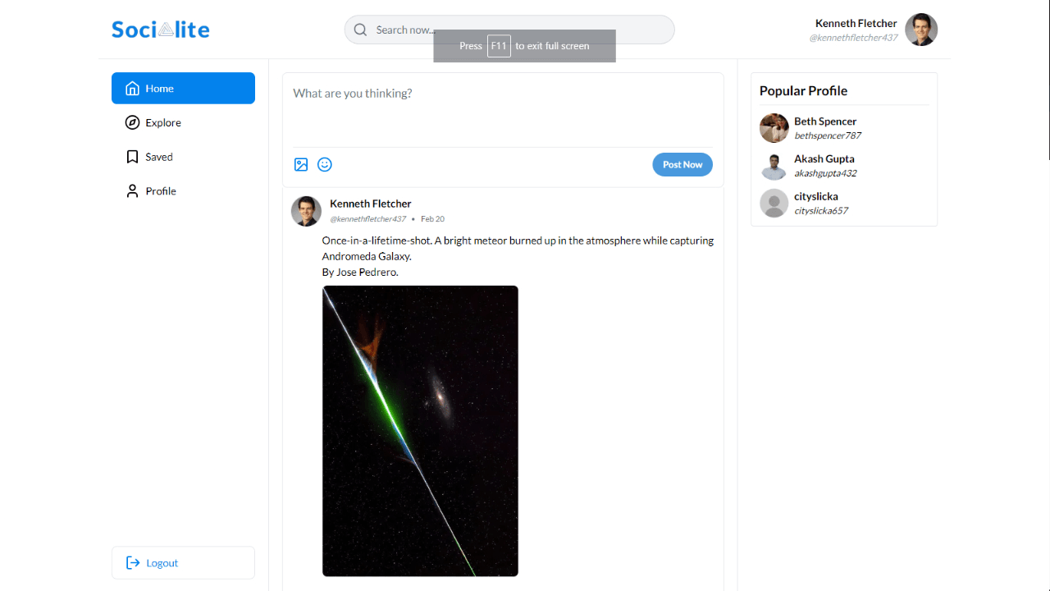Visit cityslicka's profile page
The height and width of the screenshot is (591, 1050).
(816, 196)
